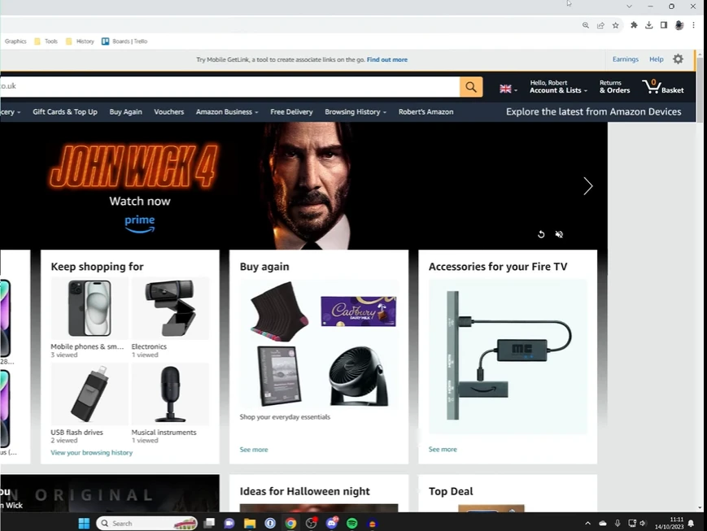Open Robert's Amazon nav item
707x531 pixels.
coord(426,111)
